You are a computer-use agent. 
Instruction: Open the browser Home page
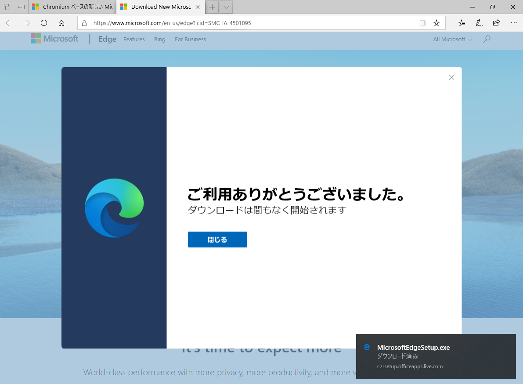coord(61,23)
